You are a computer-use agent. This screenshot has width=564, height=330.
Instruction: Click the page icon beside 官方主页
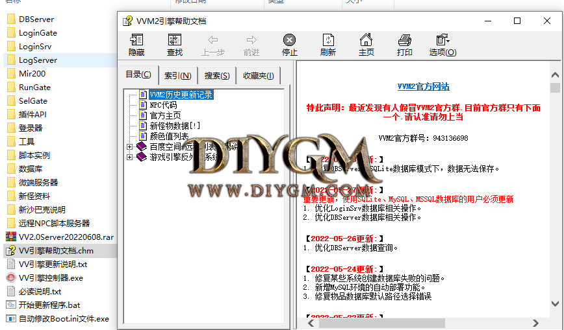pyautogui.click(x=143, y=115)
